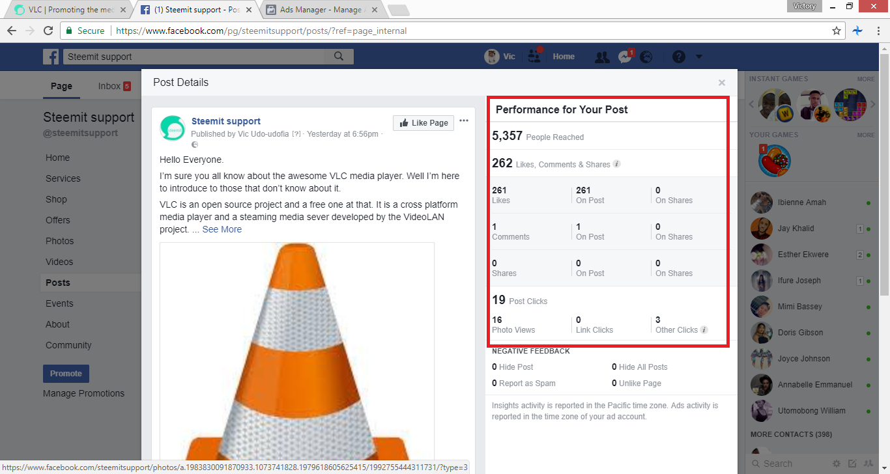Click the info icon beside Likes, Comments & Shares
This screenshot has height=474, width=890.
[x=617, y=164]
